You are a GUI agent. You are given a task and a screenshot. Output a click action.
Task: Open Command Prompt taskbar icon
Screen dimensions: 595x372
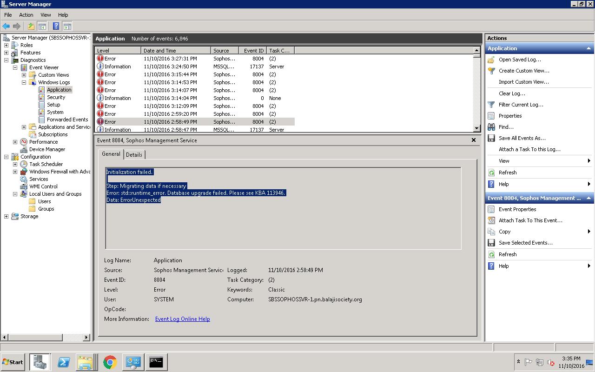tap(156, 362)
